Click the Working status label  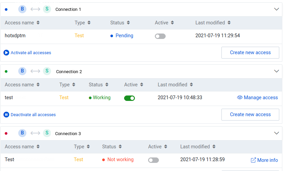coord(102,98)
